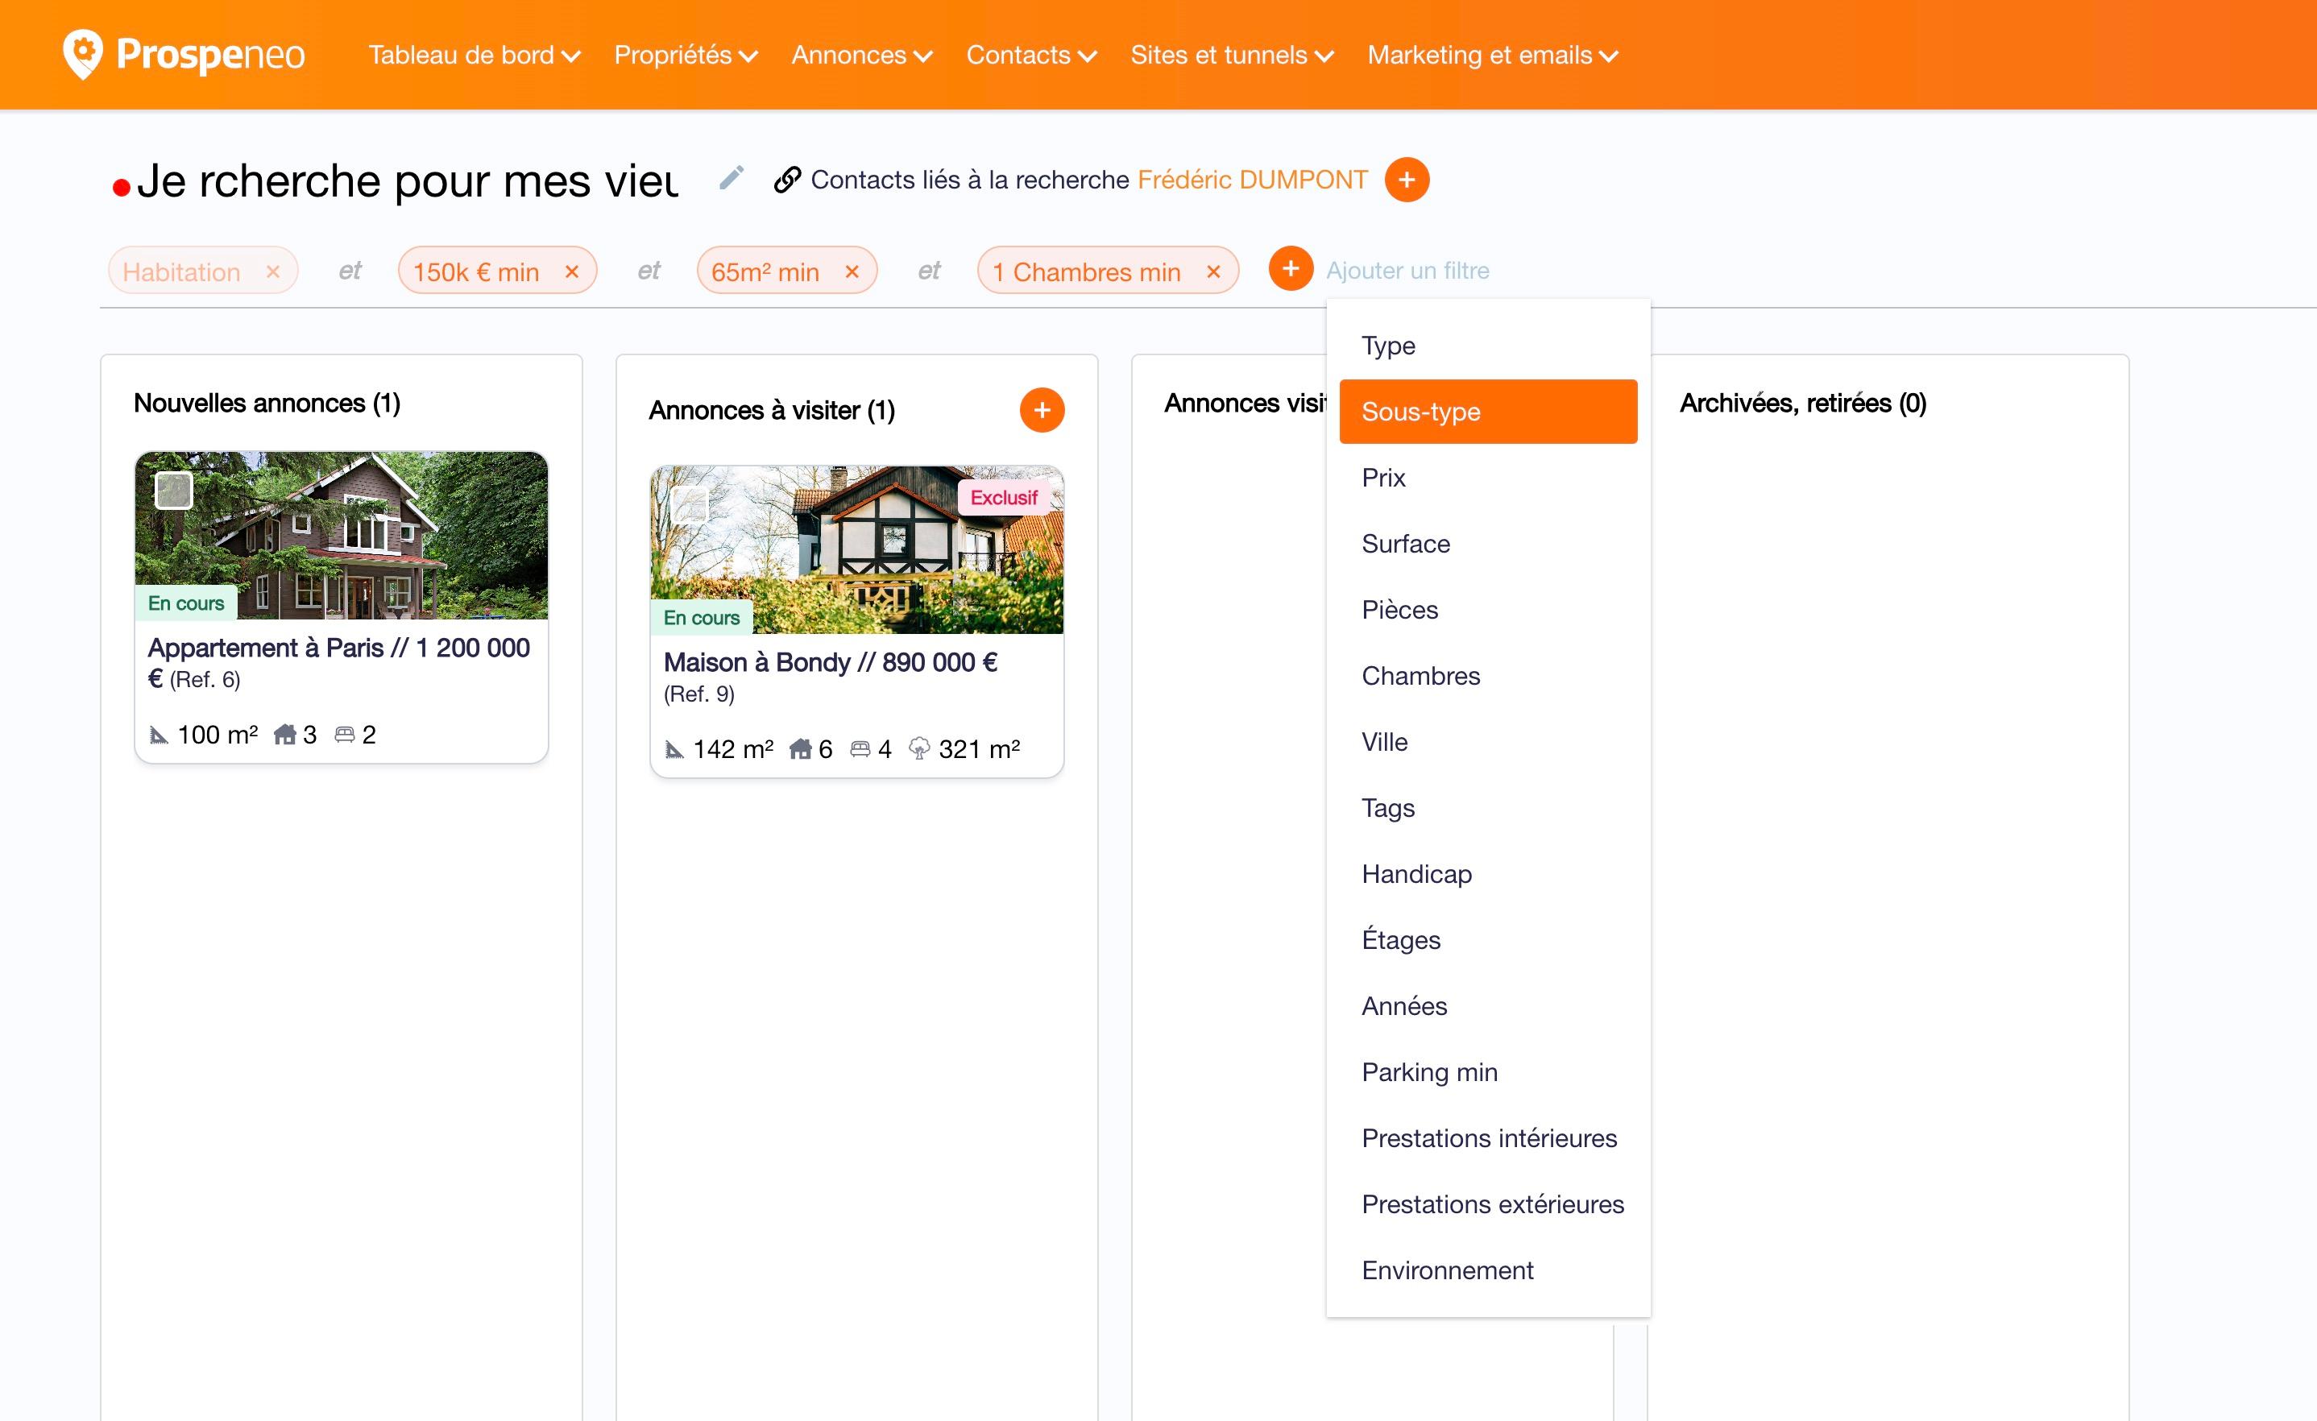Expand the Tableau de bord menu

point(474,56)
